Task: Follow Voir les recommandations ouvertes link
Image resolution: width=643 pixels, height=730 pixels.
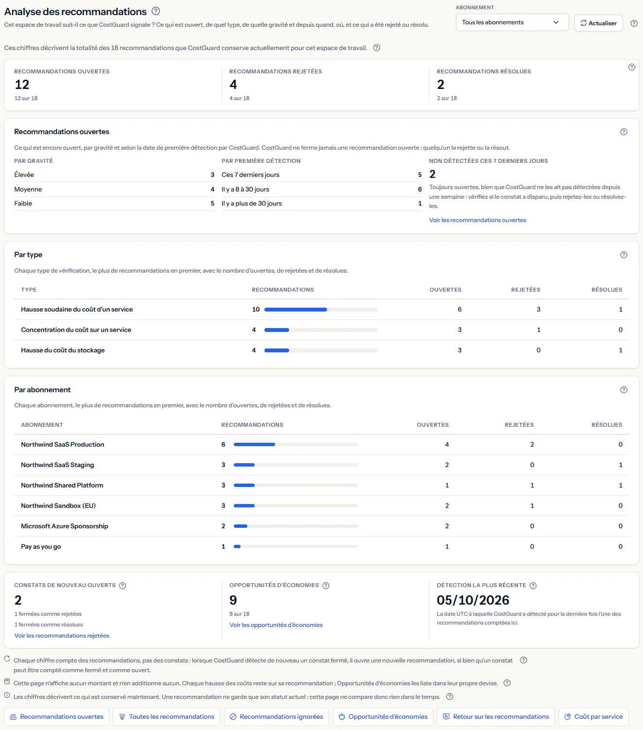Action: click(x=478, y=220)
